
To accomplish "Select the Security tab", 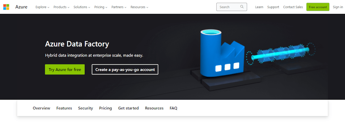I will click(x=85, y=108).
